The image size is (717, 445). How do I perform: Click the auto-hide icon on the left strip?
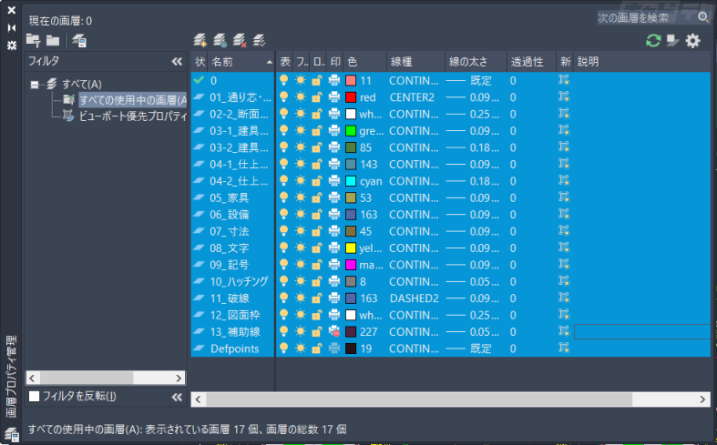12,28
